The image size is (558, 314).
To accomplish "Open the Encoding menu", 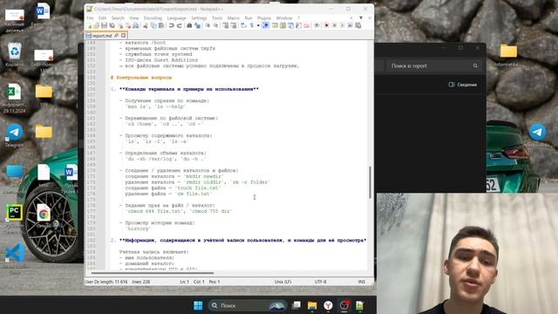I will click(x=153, y=18).
